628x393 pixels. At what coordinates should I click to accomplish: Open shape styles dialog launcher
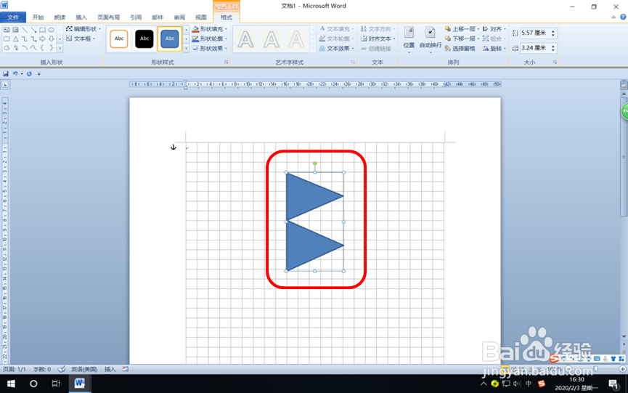pyautogui.click(x=227, y=62)
